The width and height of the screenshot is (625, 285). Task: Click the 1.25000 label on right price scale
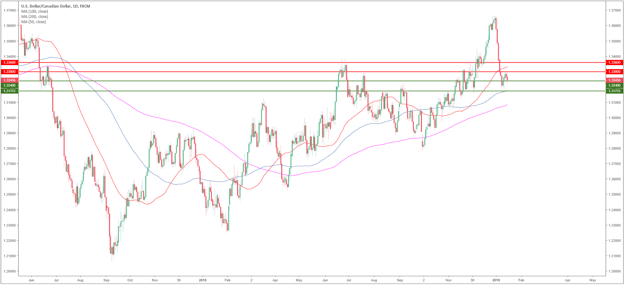click(614, 194)
